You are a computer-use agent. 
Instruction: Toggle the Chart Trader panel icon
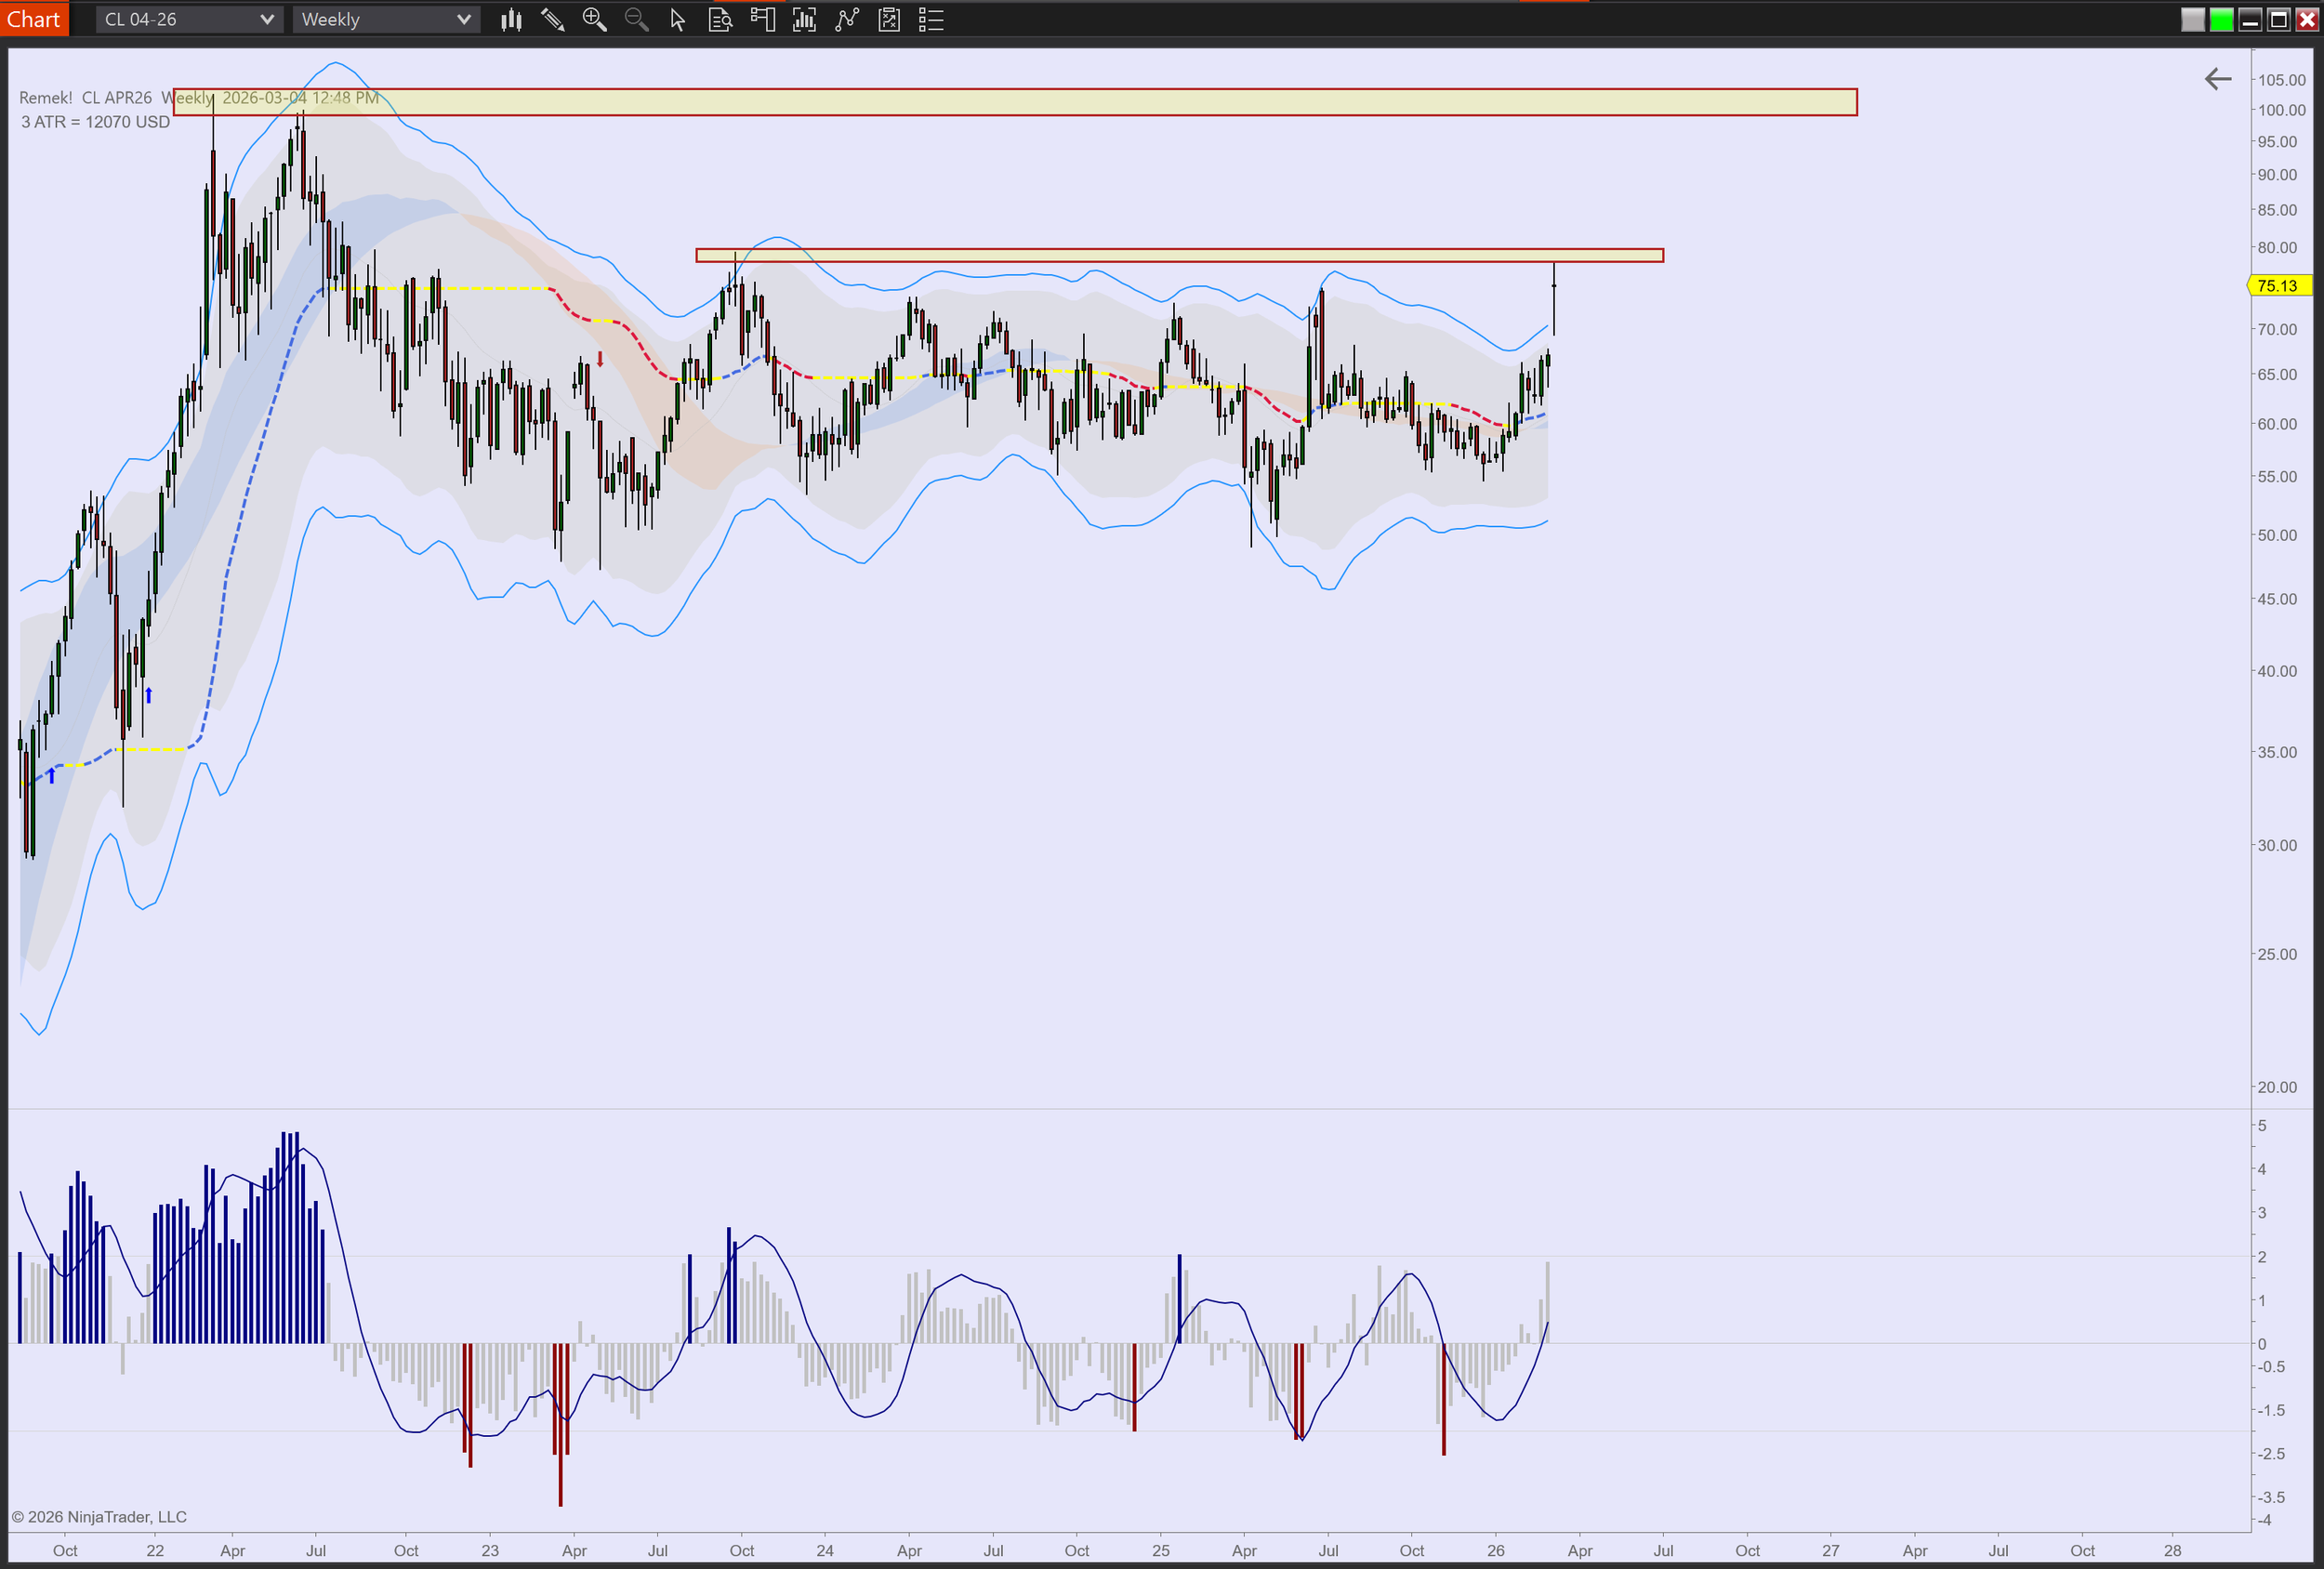[x=762, y=19]
